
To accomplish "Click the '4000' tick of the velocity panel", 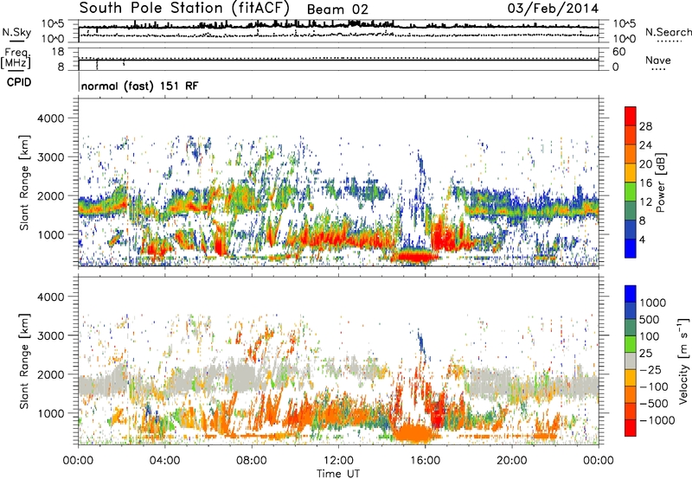I will click(50, 297).
